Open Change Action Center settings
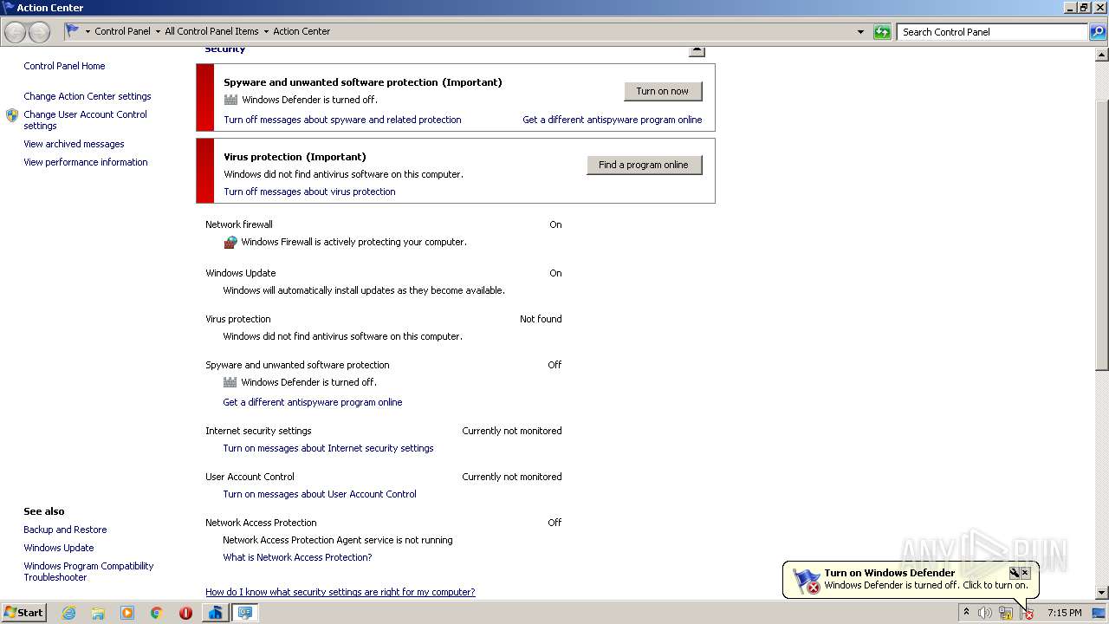The image size is (1109, 624). click(88, 96)
